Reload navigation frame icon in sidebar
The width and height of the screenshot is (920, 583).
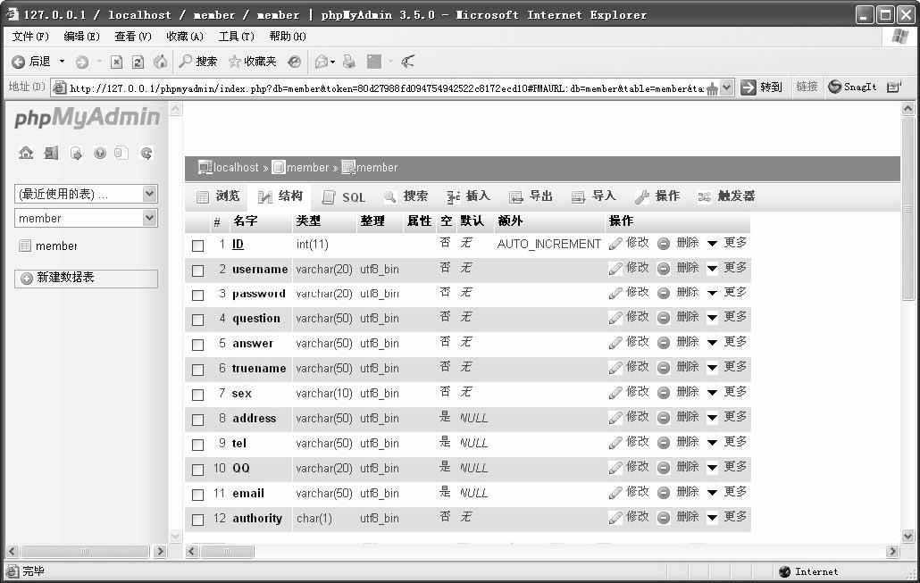[146, 153]
